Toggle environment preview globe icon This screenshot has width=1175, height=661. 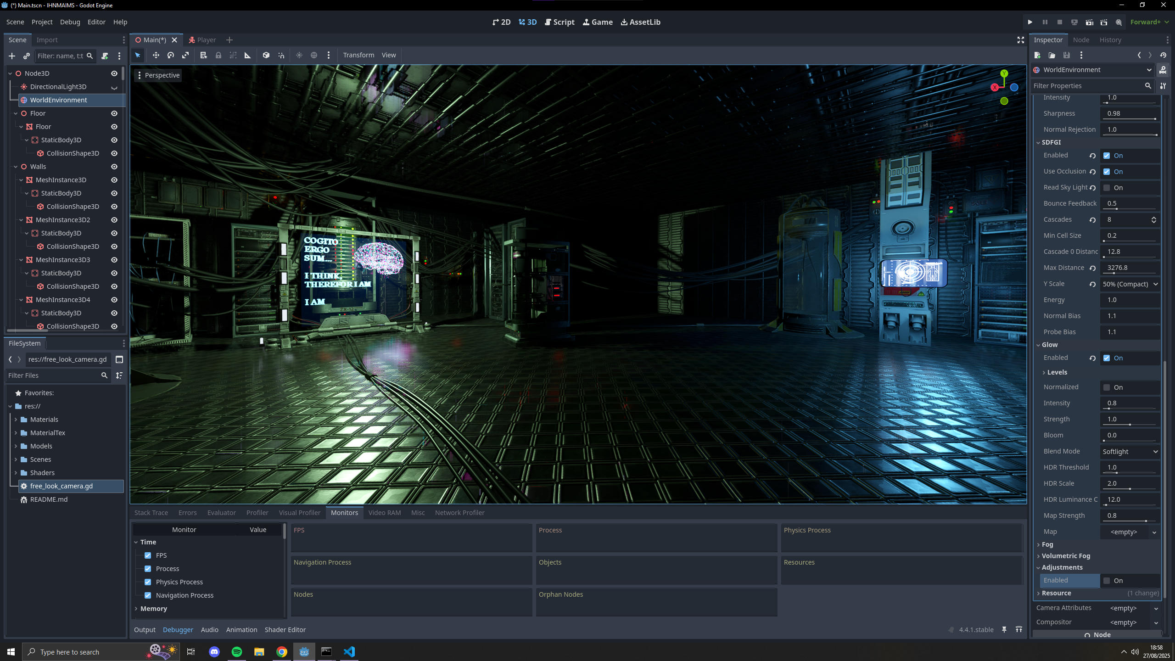314,55
